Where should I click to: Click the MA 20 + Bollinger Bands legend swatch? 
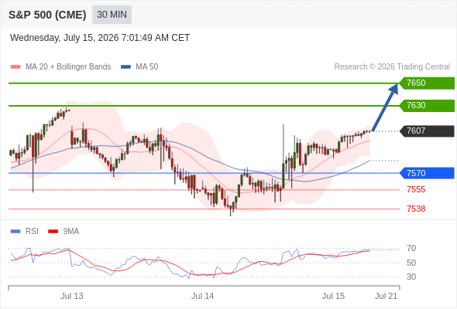pos(15,67)
